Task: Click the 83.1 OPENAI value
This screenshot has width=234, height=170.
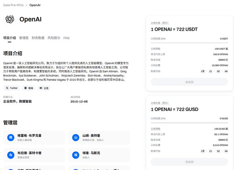Action: click(221, 134)
